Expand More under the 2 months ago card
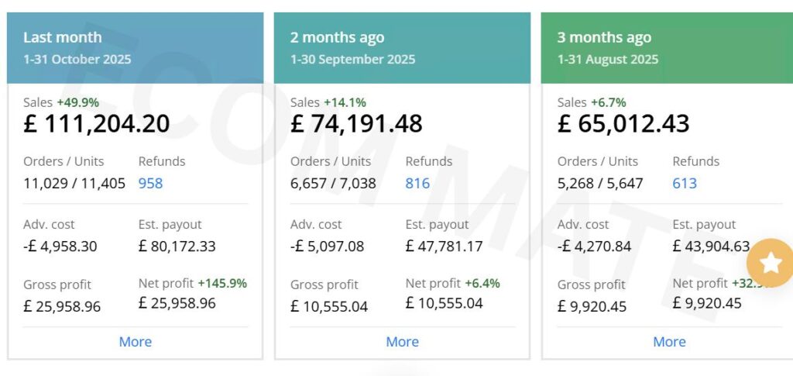 403,342
